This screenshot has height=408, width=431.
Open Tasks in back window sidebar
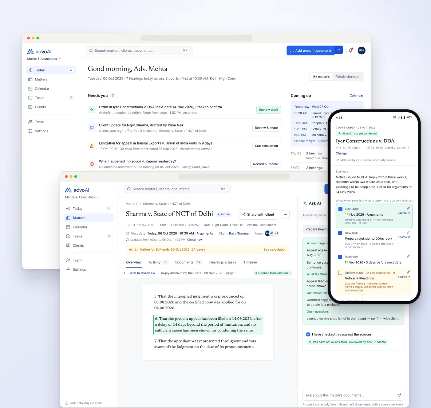(51, 98)
